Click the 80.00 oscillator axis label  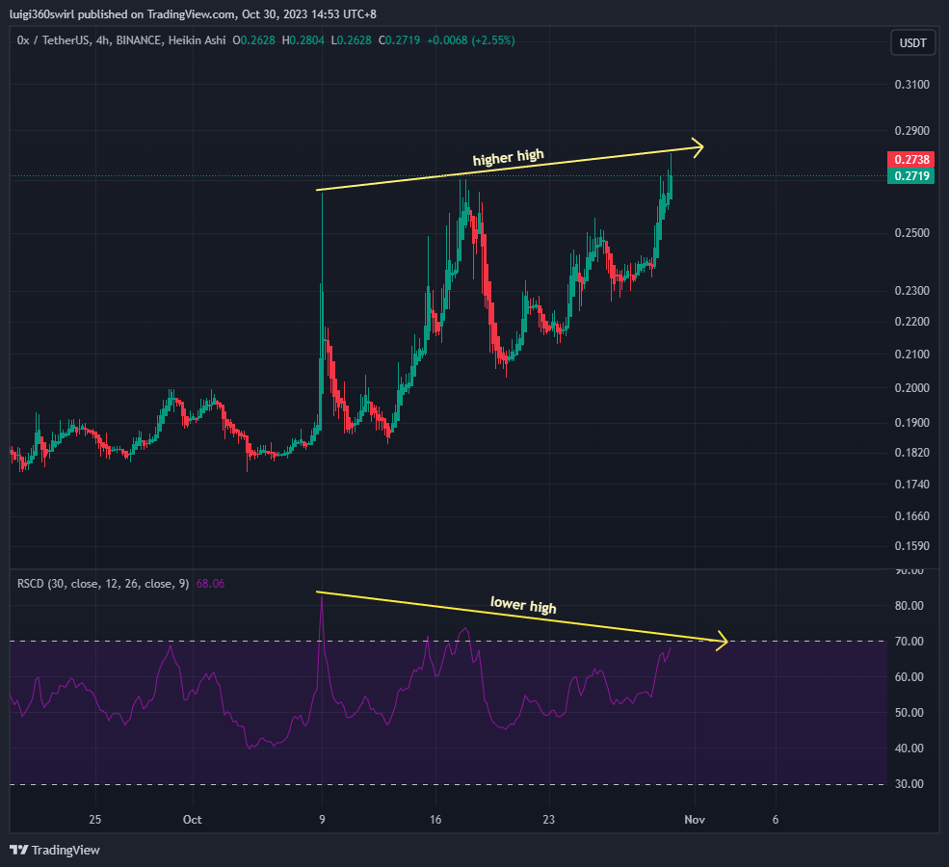point(909,606)
